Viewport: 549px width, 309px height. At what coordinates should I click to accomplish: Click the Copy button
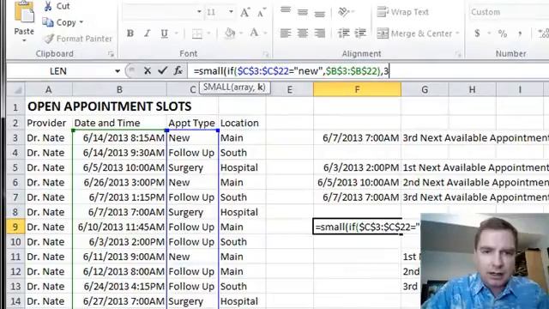[x=59, y=22]
